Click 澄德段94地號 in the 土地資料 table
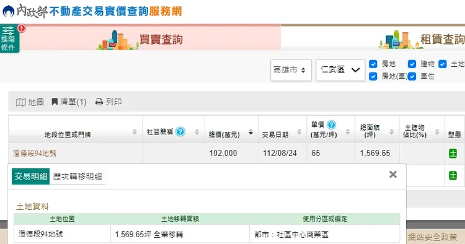 [x=41, y=234]
